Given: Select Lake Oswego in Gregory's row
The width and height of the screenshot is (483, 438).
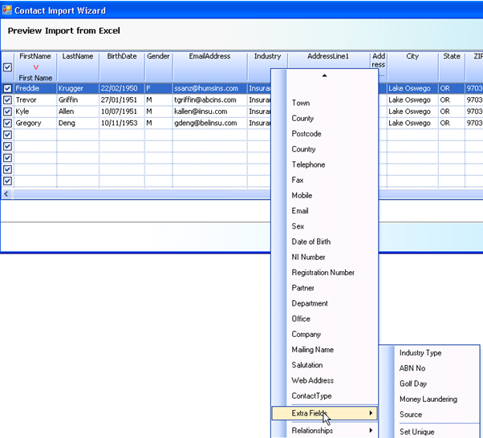Looking at the screenshot, I should (x=412, y=124).
